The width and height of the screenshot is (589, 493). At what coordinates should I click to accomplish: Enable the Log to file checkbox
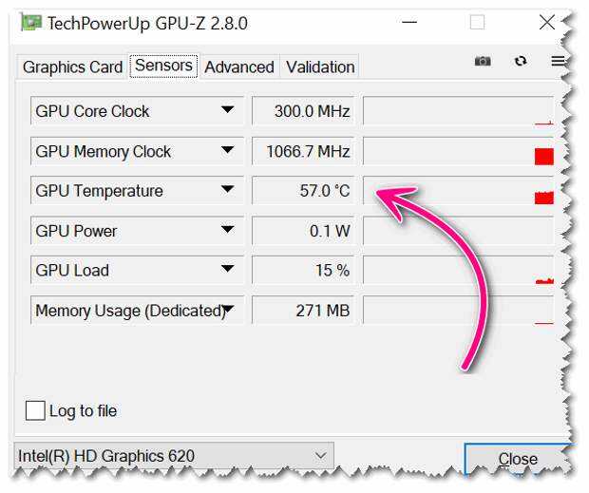pyautogui.click(x=35, y=410)
